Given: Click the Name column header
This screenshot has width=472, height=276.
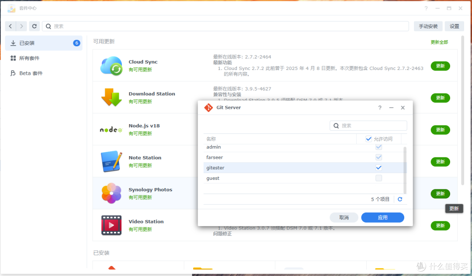Looking at the screenshot, I should click(280, 139).
